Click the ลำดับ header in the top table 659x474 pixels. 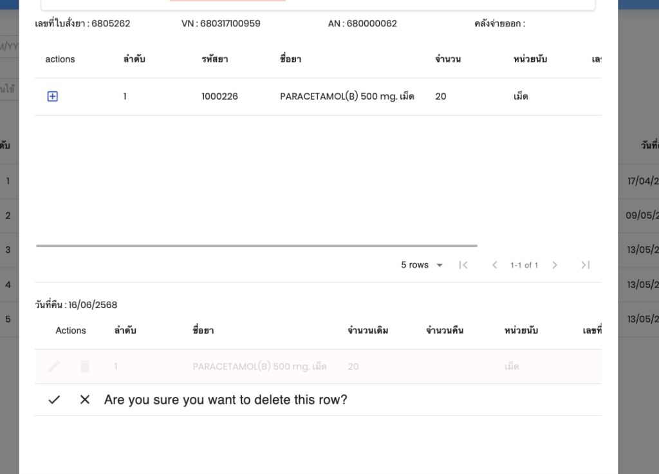135,59
